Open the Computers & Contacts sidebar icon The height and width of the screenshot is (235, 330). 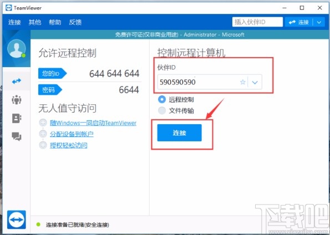17,118
